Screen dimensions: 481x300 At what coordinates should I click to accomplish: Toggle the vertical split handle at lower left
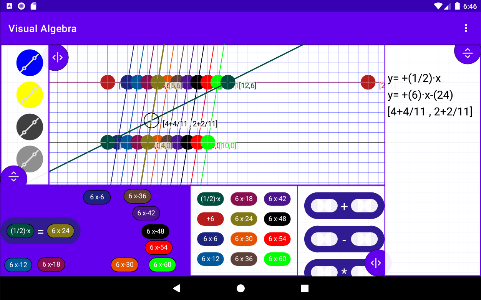[x=14, y=176]
